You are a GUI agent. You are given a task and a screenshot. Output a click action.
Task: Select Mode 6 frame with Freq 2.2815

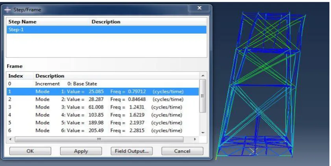[x=103, y=131]
